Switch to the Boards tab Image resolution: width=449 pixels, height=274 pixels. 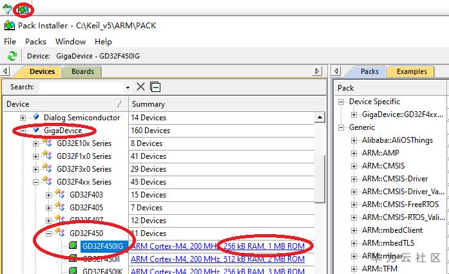82,71
